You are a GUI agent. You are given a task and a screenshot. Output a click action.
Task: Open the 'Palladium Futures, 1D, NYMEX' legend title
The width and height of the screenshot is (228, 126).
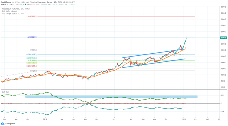click(16, 9)
